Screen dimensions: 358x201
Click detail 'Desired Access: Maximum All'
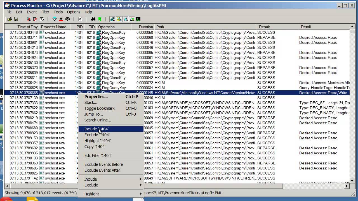pyautogui.click(x=324, y=83)
